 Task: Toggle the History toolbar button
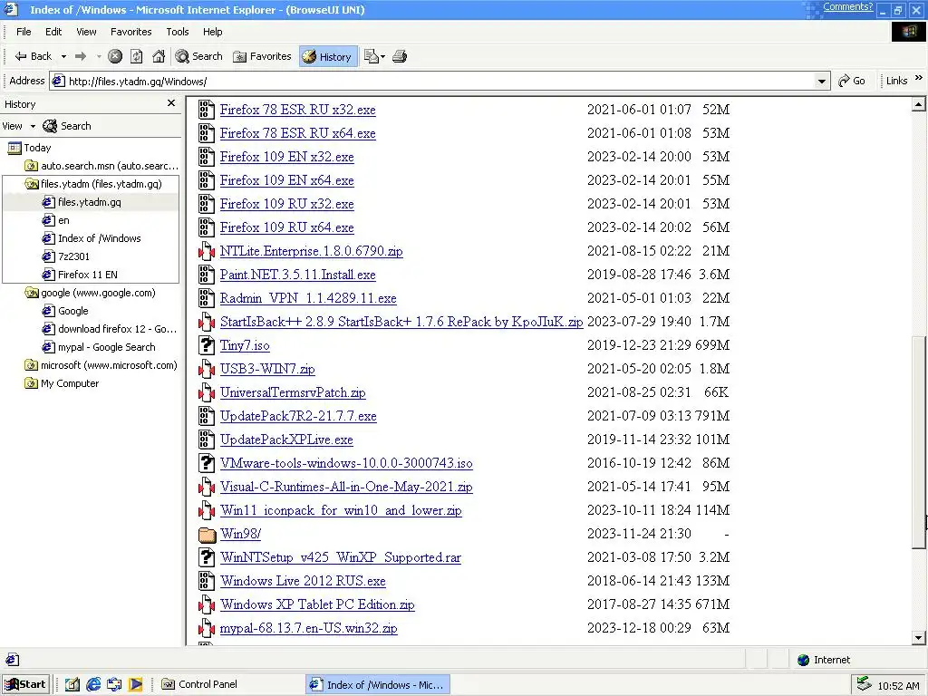point(328,56)
